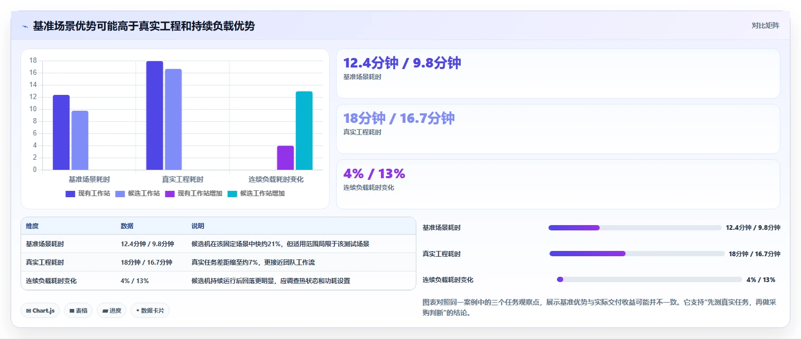Click the 基准场景耗时 label in the progress list

(x=442, y=228)
